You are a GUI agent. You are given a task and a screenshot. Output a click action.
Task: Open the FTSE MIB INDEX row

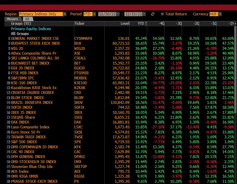click(x=120, y=73)
